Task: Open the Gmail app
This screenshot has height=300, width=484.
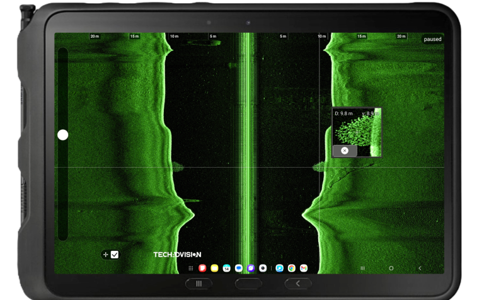Action: (x=304, y=268)
